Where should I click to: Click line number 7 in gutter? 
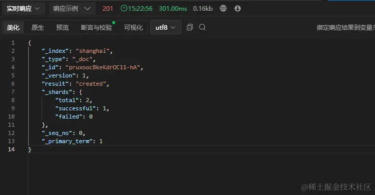coord(13,92)
